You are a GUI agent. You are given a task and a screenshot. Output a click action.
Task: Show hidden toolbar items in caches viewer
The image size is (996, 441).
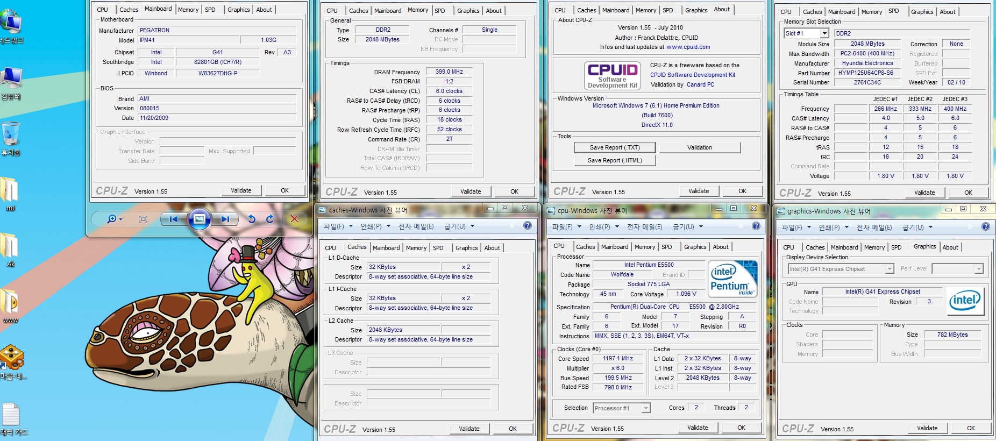pos(512,226)
